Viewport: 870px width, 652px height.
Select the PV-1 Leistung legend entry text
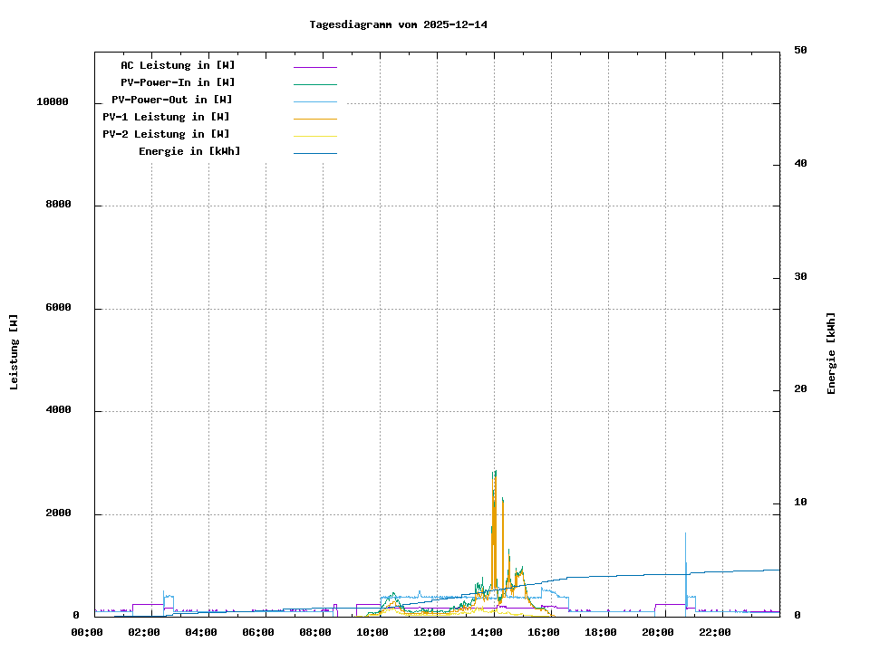(x=166, y=117)
